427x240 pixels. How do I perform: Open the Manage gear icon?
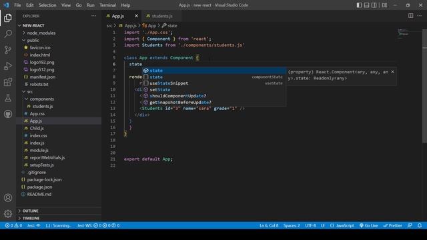click(8, 214)
